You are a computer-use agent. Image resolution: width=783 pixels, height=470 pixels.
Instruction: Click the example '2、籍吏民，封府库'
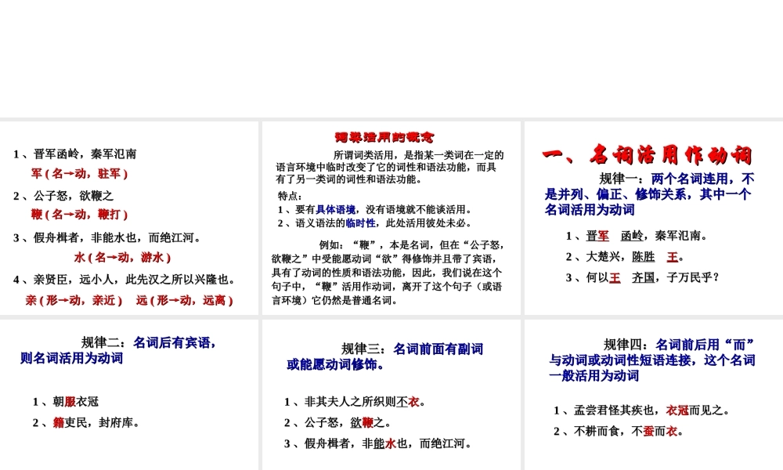[86, 422]
